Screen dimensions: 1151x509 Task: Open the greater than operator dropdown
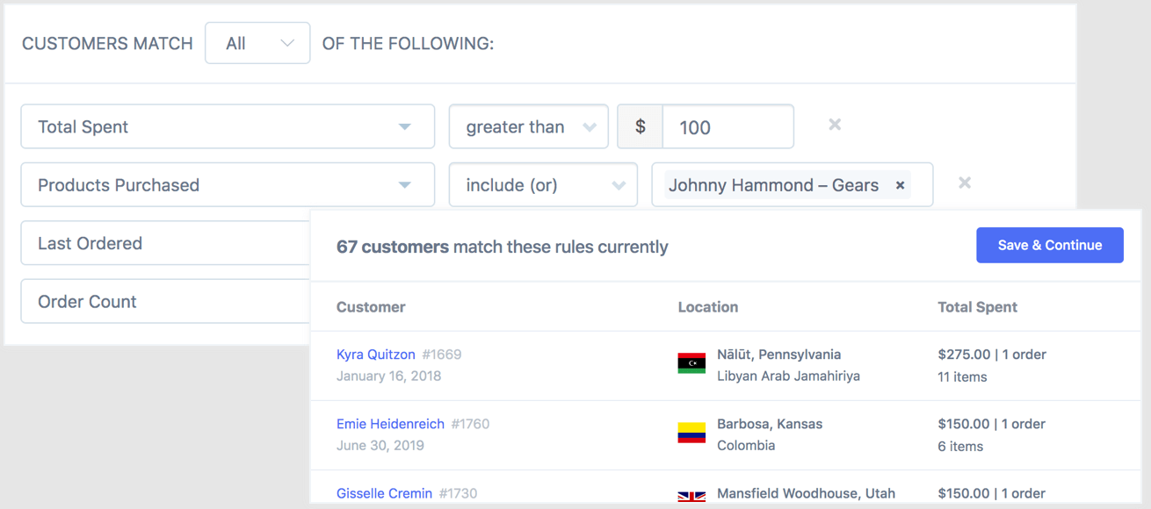[528, 127]
